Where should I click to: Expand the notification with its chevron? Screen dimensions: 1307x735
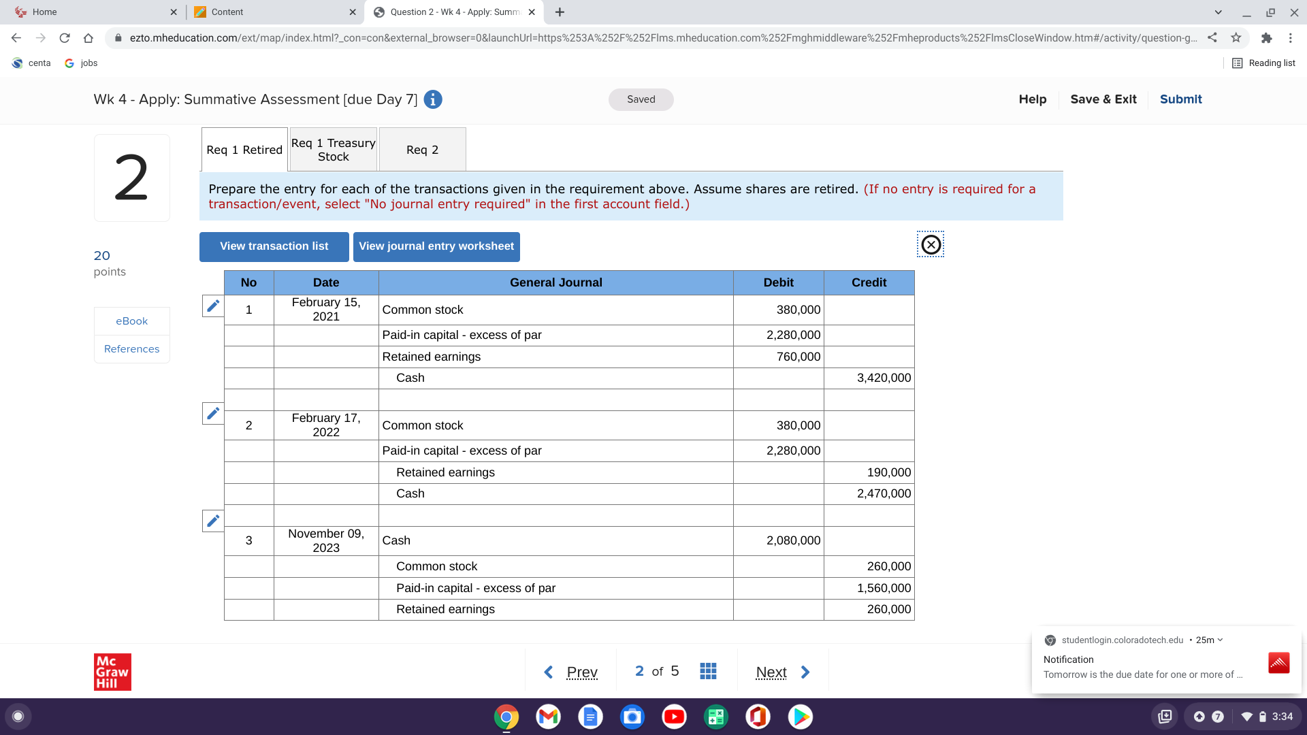(1220, 640)
